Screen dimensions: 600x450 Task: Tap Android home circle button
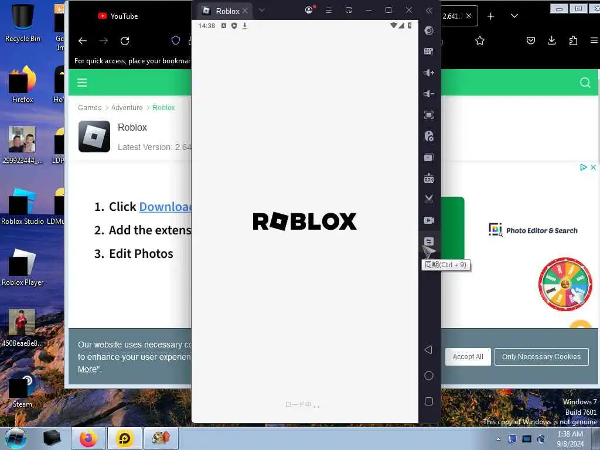(429, 376)
